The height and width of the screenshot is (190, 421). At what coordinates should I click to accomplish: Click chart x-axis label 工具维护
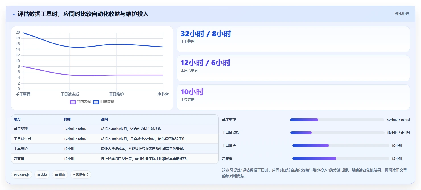point(116,94)
